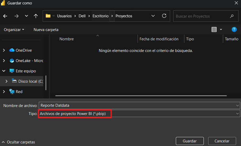Click the view layout icon
241x146 pixels.
(214, 29)
